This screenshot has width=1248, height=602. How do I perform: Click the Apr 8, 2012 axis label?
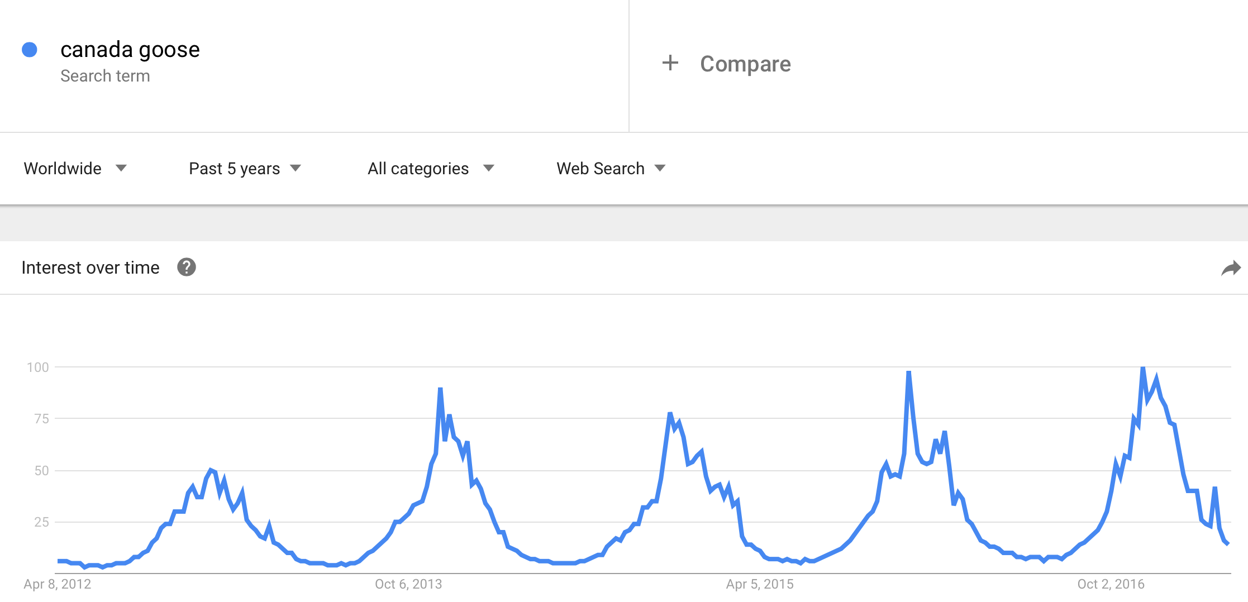click(58, 584)
